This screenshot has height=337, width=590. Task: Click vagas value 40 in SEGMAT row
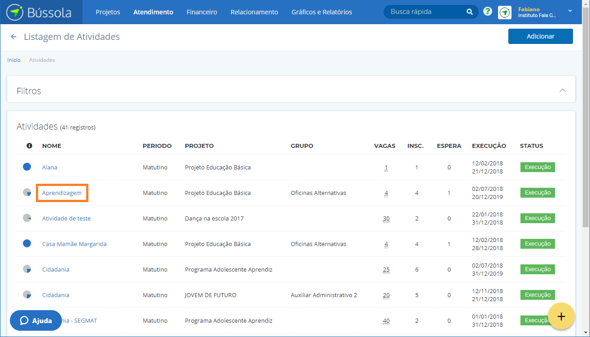[x=386, y=321]
